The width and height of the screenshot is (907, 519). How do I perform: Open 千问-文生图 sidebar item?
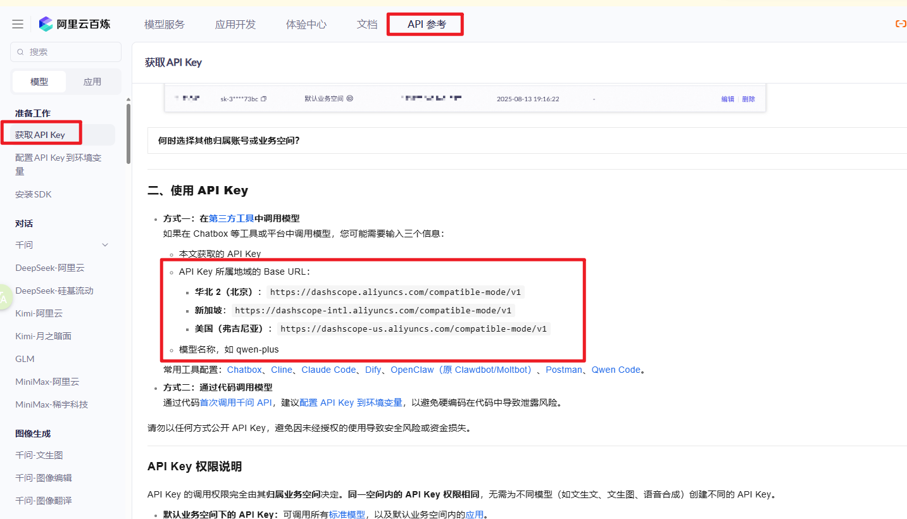39,455
